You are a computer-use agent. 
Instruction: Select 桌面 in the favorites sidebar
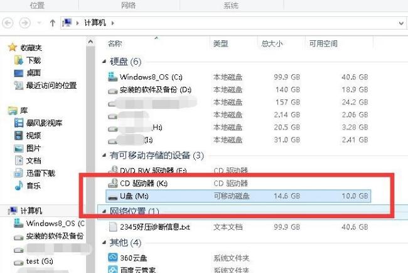point(33,73)
